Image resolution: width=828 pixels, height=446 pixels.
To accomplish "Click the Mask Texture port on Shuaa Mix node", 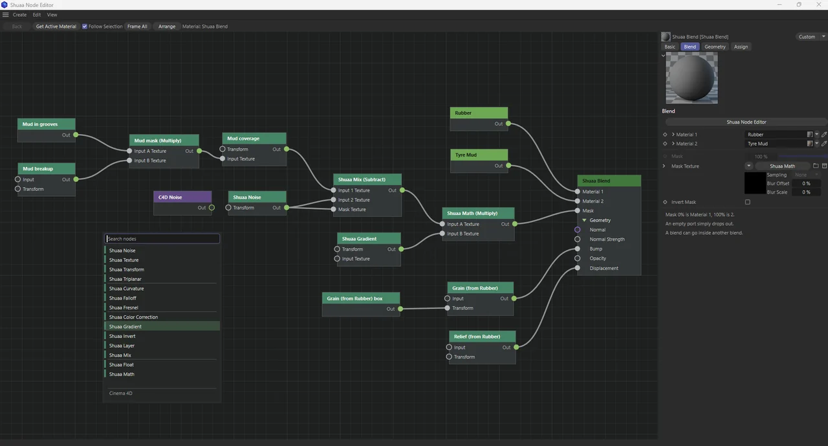I will tap(333, 209).
